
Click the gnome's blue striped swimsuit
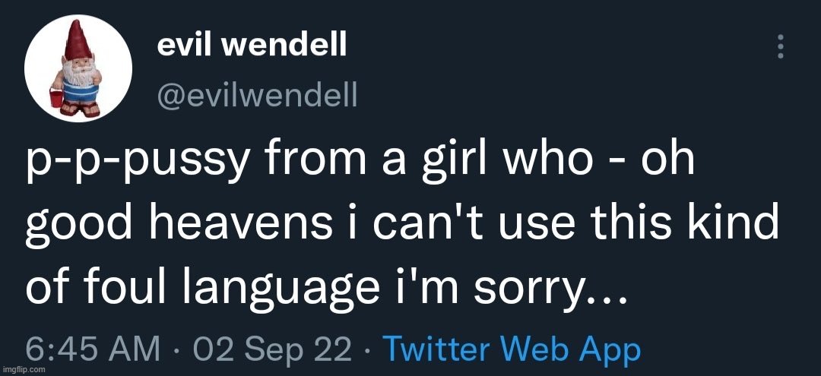pyautogui.click(x=80, y=93)
